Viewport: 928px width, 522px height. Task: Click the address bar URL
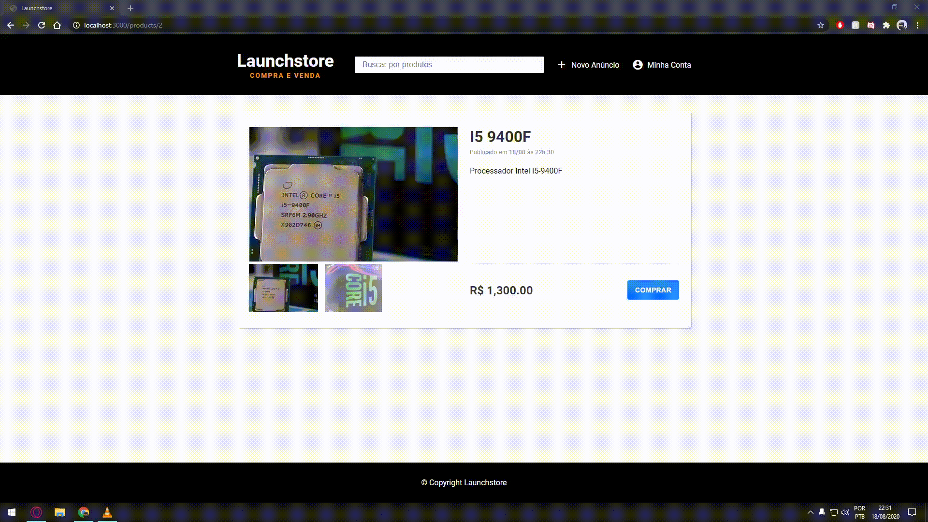123,25
